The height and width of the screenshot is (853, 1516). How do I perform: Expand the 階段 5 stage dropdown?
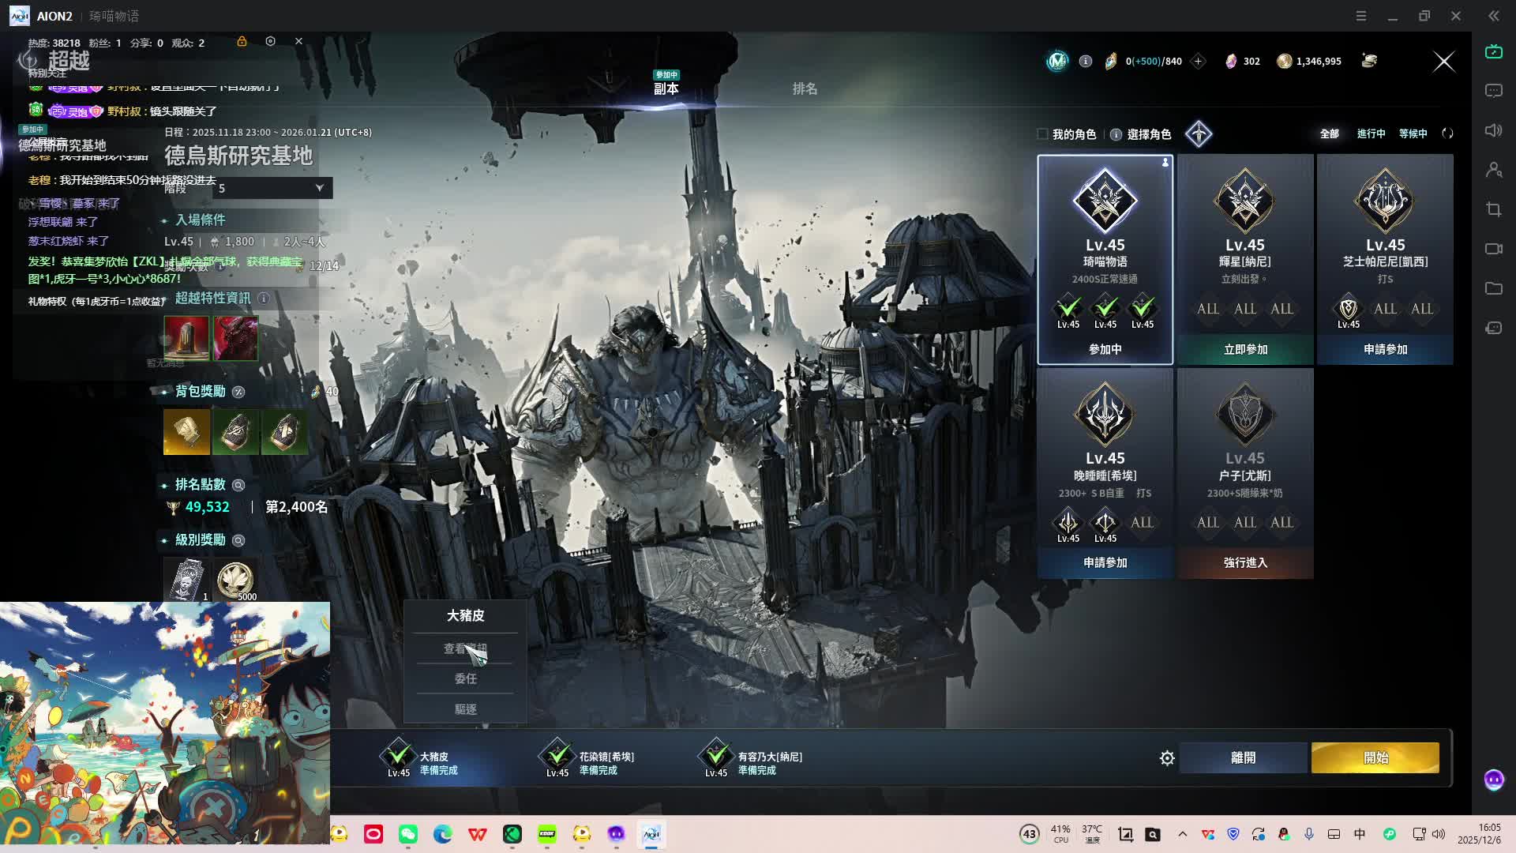319,188
